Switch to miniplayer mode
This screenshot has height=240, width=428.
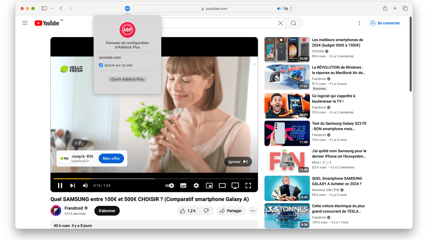click(209, 186)
